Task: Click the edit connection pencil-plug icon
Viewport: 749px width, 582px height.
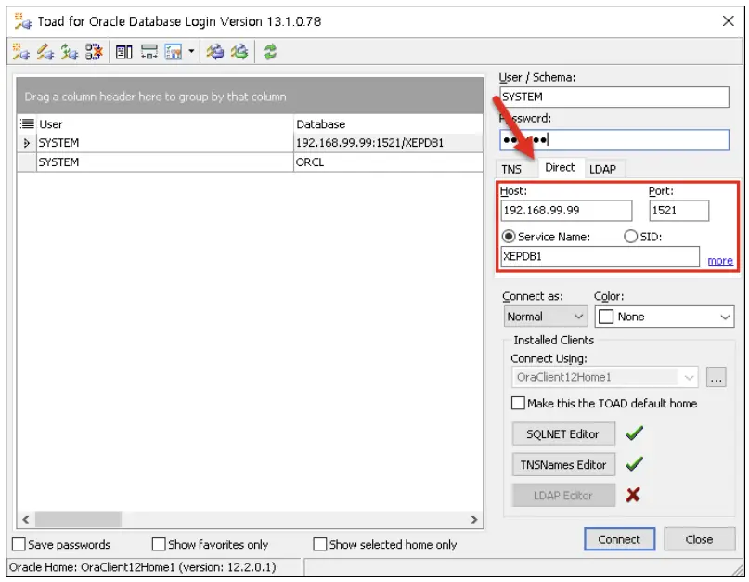Action: tap(45, 52)
